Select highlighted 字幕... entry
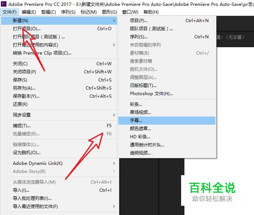Viewport: 254px width, 215px height. (167, 121)
